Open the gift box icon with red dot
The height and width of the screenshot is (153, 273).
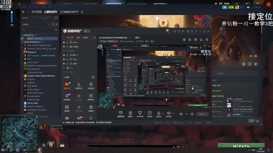point(184,39)
